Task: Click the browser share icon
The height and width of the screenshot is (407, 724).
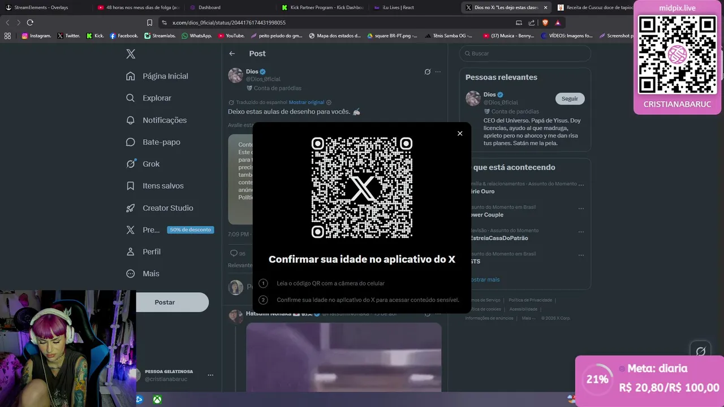Action: (532, 23)
